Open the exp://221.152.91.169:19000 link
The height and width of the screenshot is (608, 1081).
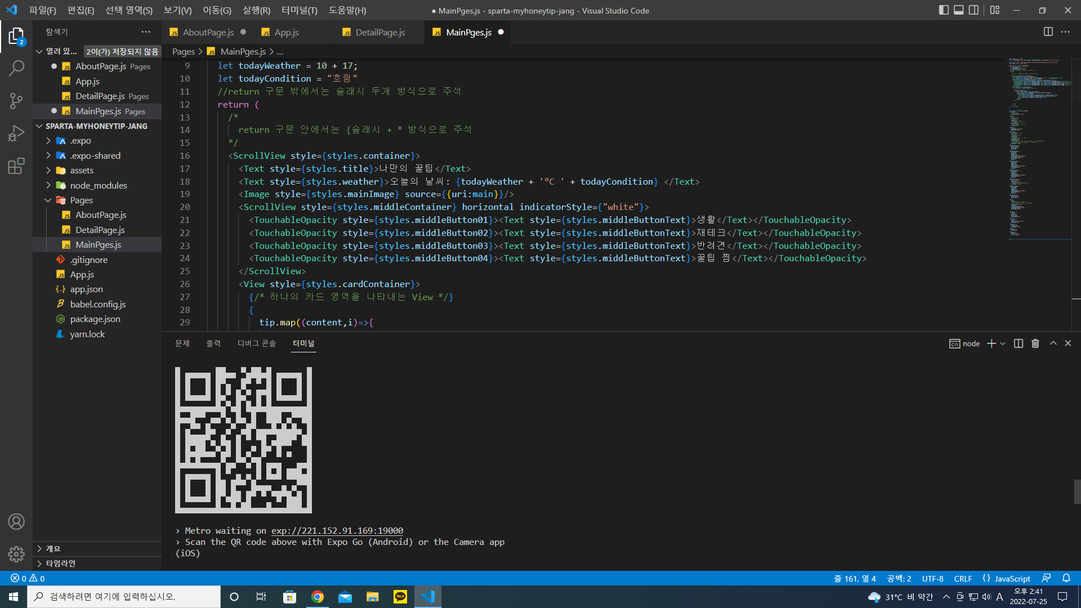click(x=337, y=531)
